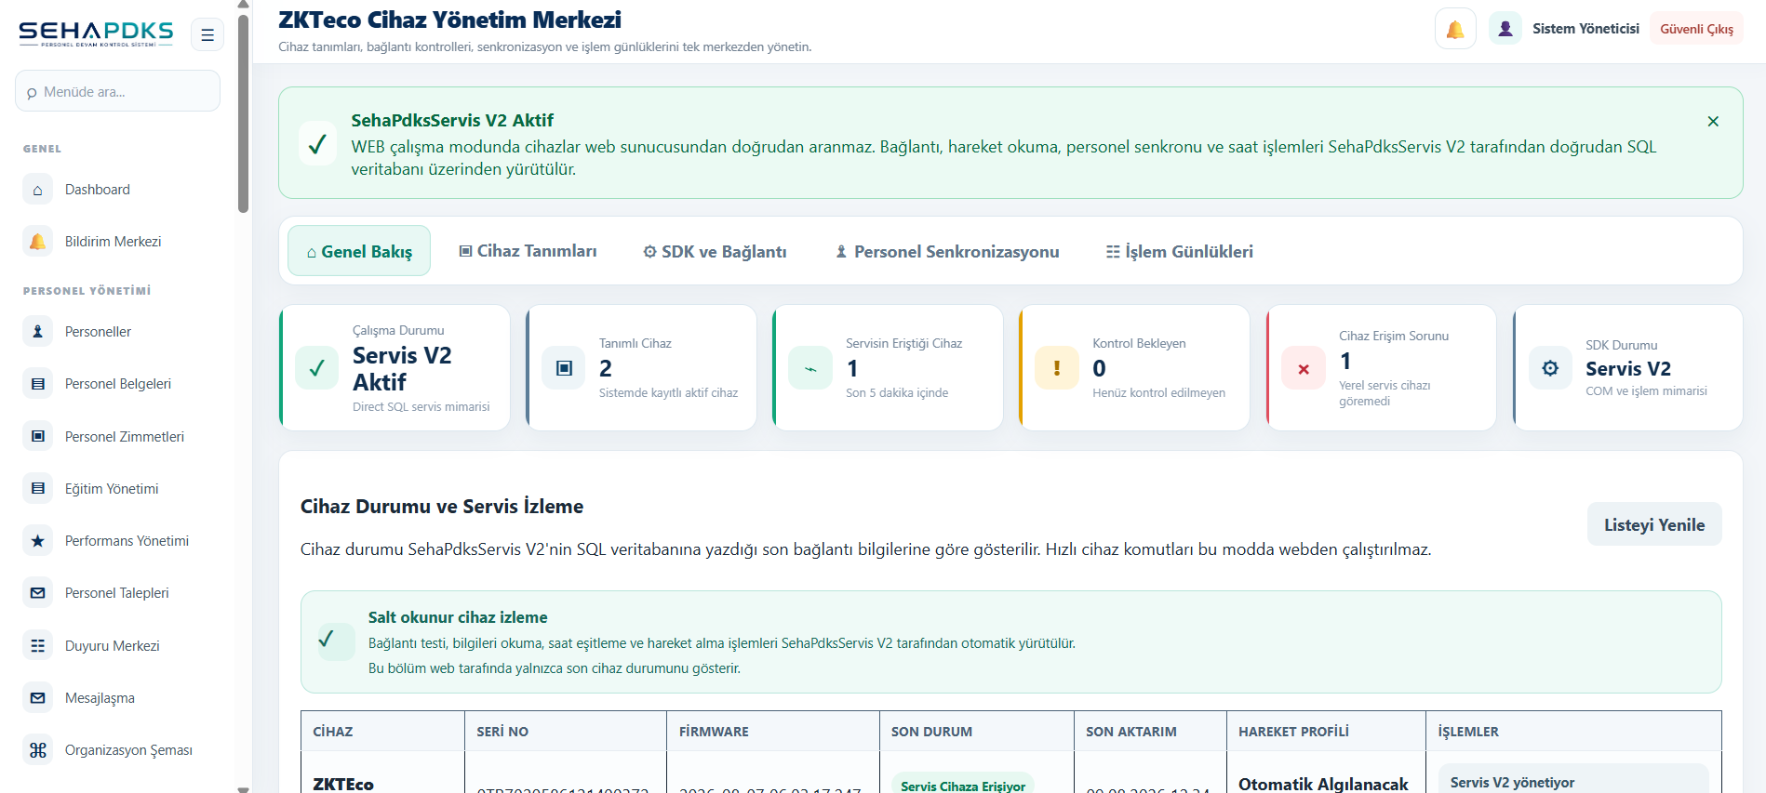Dismiss the SehaPdksServis V2 Aktif banner
Screen dimensions: 1766x793
1713,122
